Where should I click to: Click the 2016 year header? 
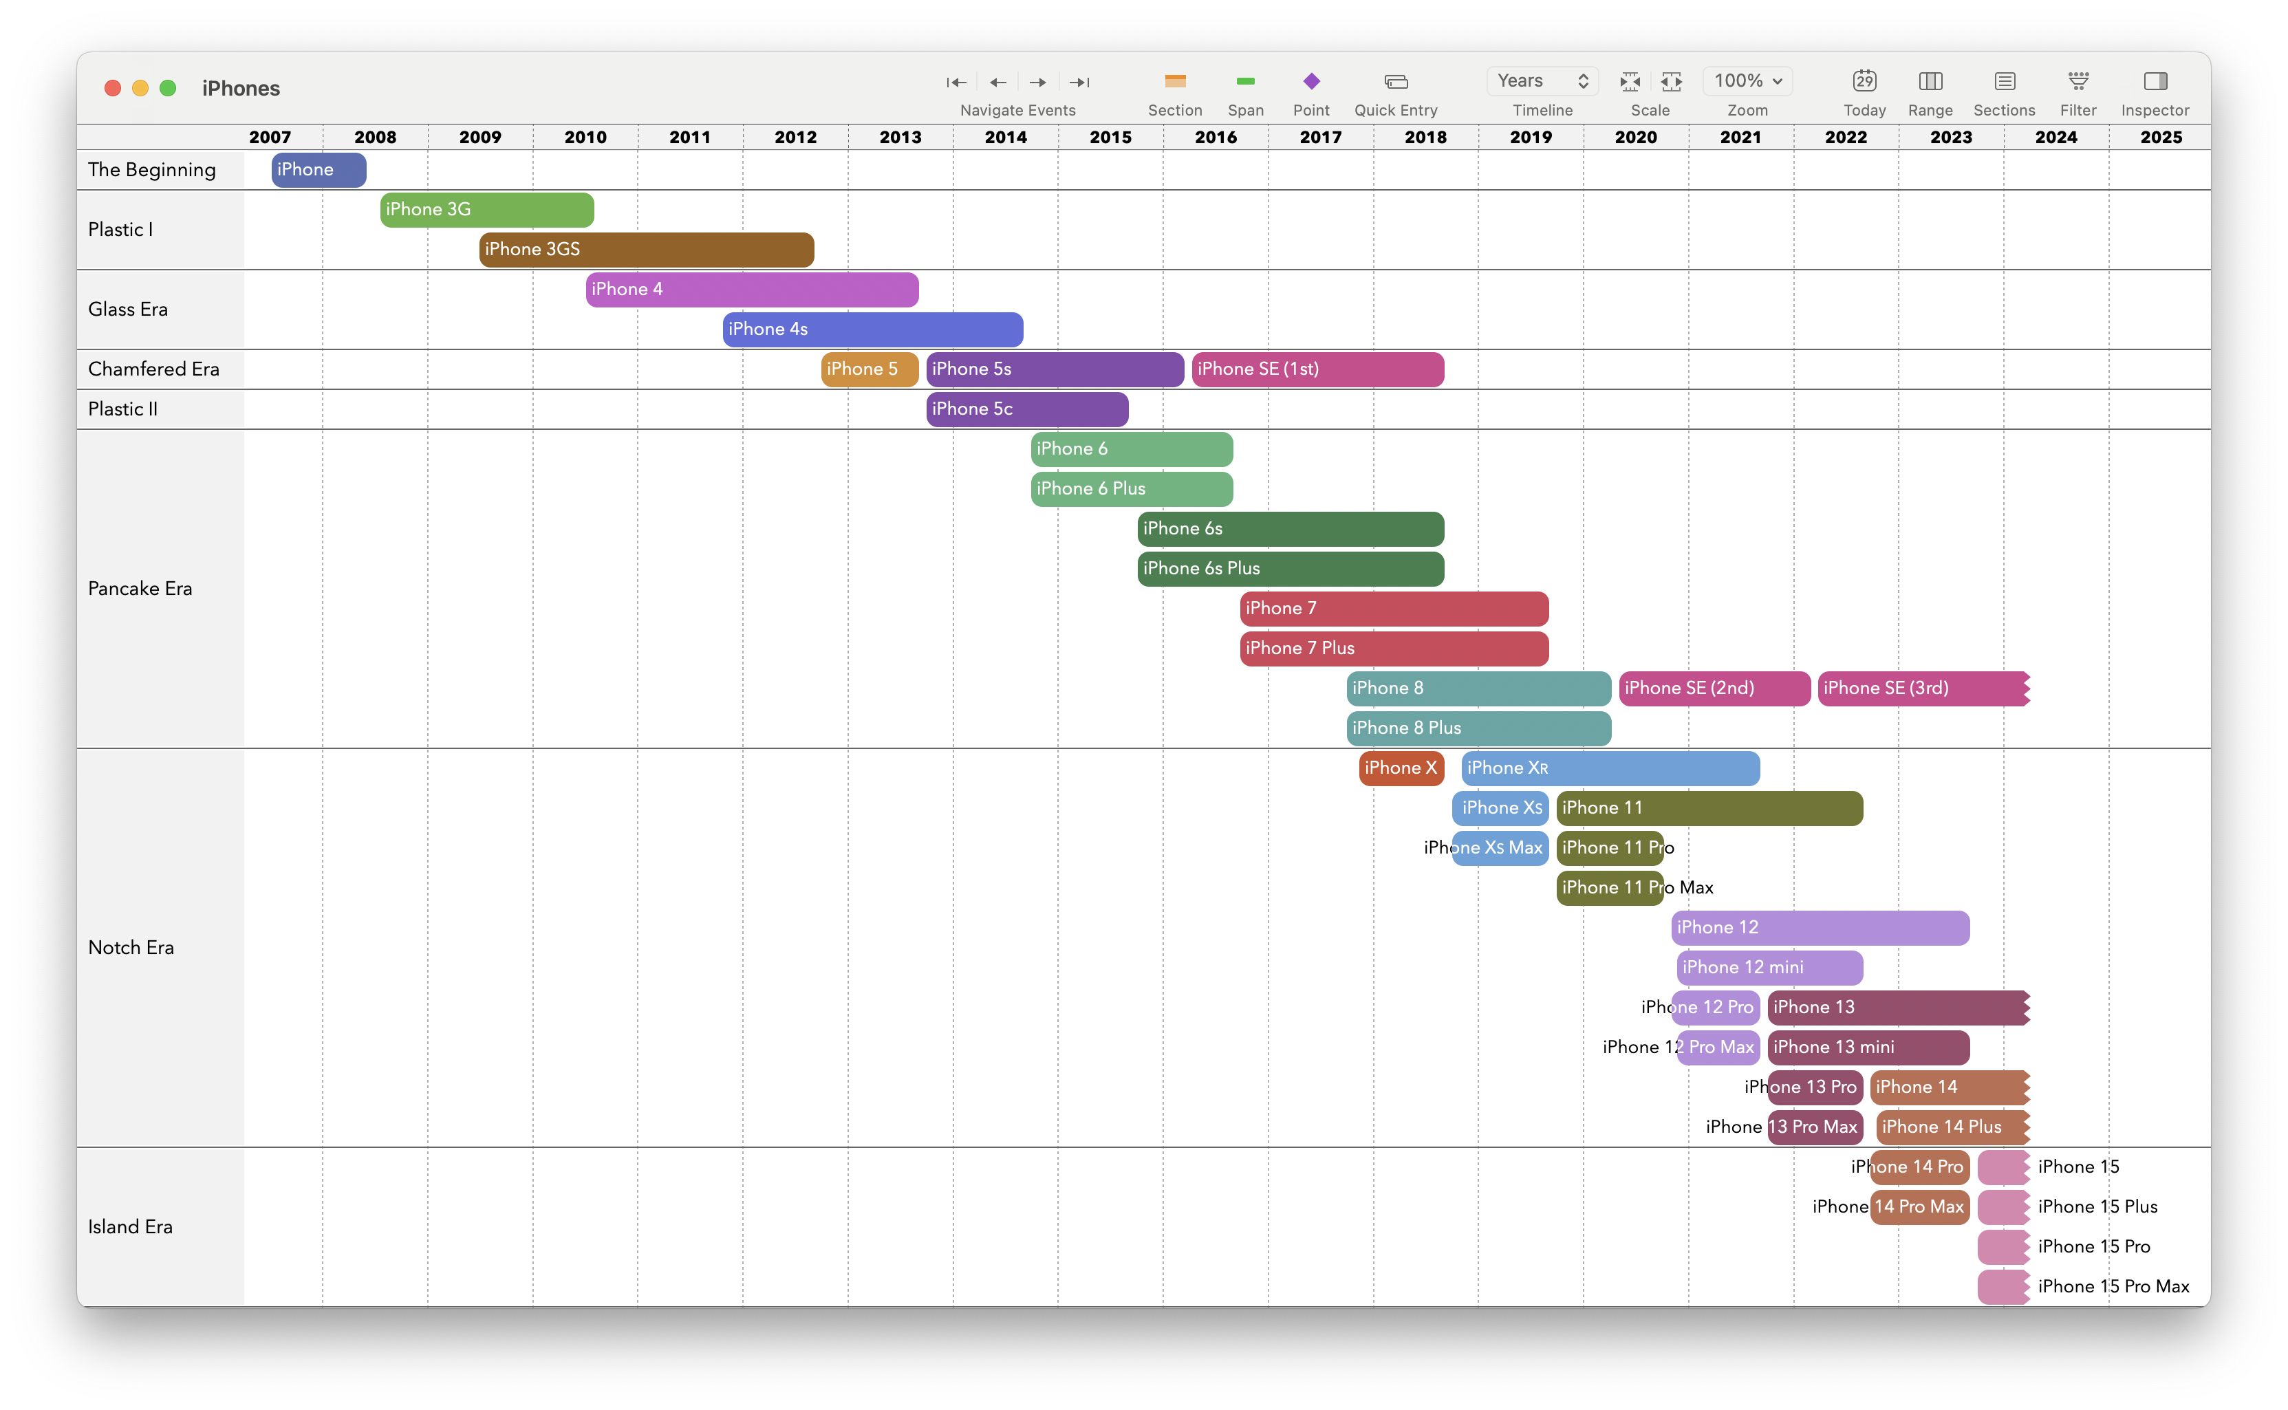pyautogui.click(x=1216, y=137)
